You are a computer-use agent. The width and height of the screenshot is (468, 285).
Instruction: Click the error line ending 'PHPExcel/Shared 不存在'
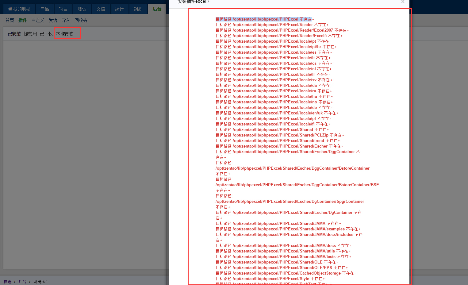pos(272,130)
